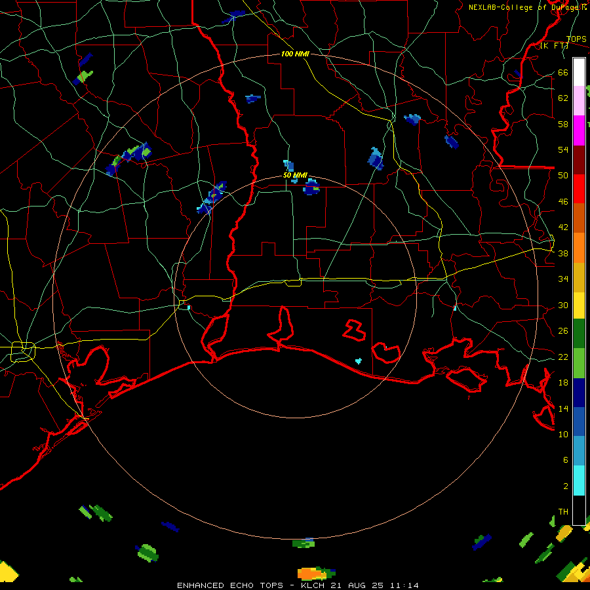Viewport: 590px width, 590px height.
Task: Click the legend value '22'
Action: (563, 357)
